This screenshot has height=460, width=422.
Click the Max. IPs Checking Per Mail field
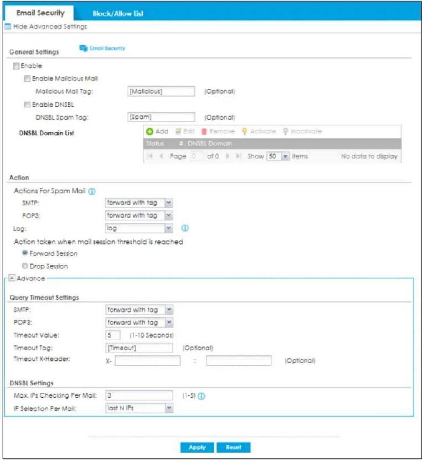[139, 395]
